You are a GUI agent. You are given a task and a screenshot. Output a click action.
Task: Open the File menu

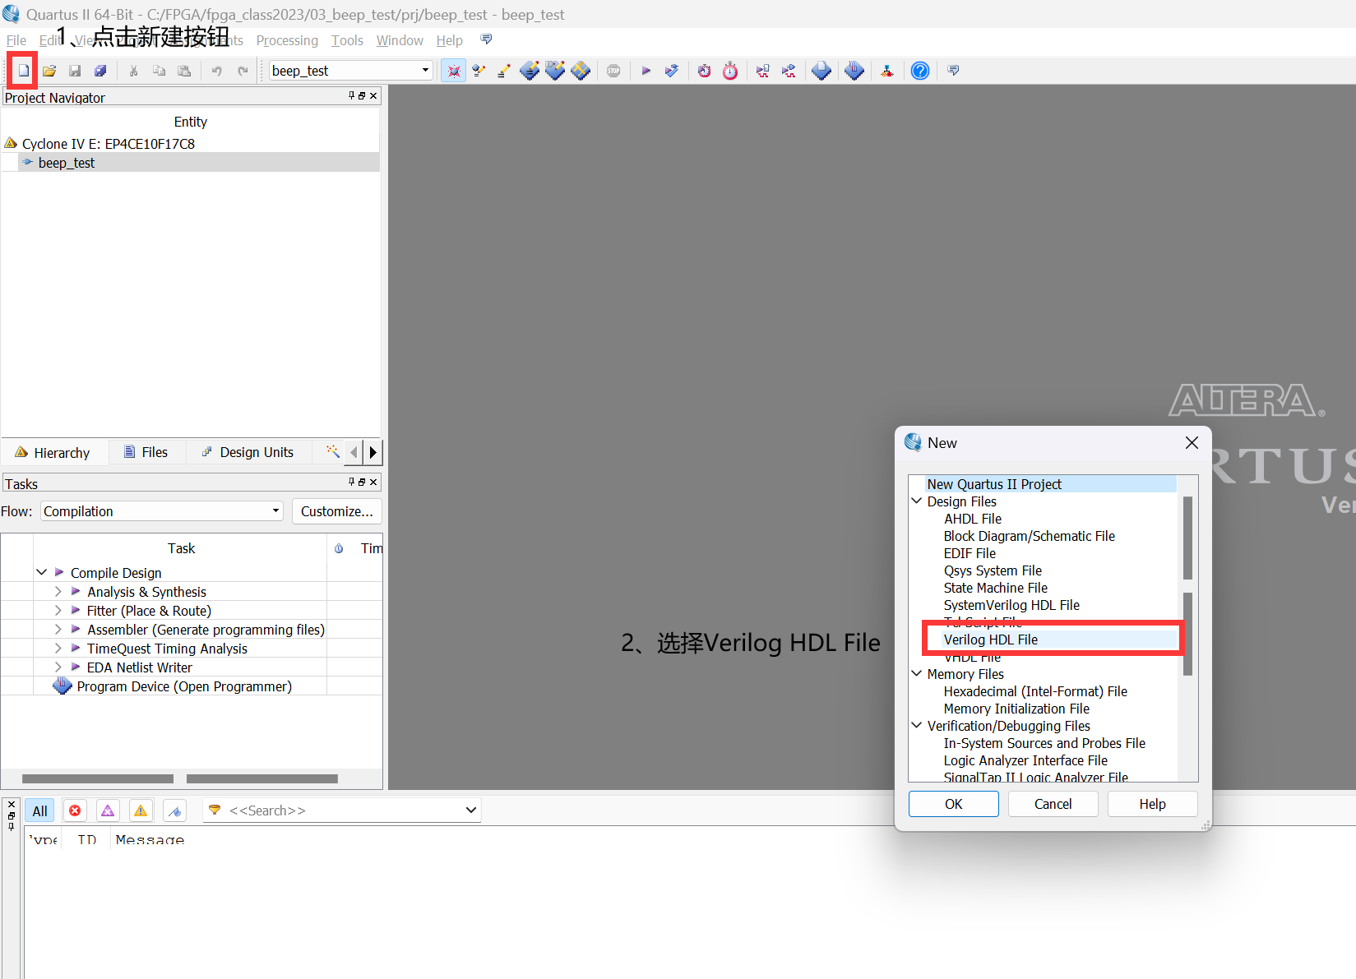16,40
